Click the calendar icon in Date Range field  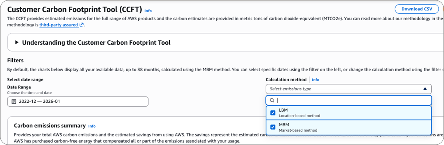coord(14,101)
